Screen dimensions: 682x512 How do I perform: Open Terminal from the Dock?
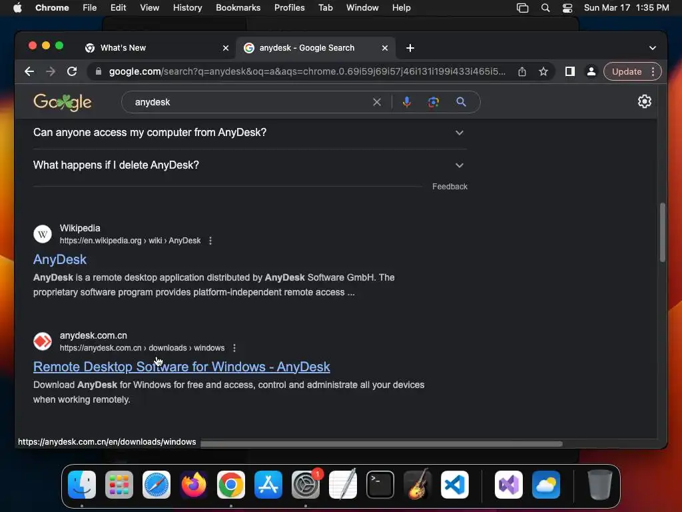click(x=380, y=485)
